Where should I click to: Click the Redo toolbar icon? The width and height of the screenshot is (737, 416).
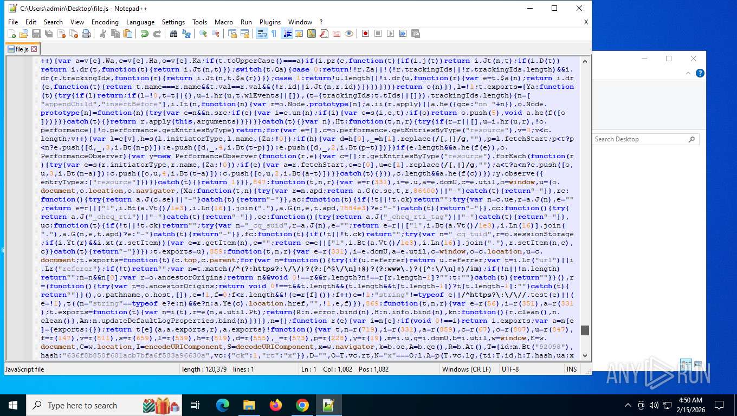point(157,34)
